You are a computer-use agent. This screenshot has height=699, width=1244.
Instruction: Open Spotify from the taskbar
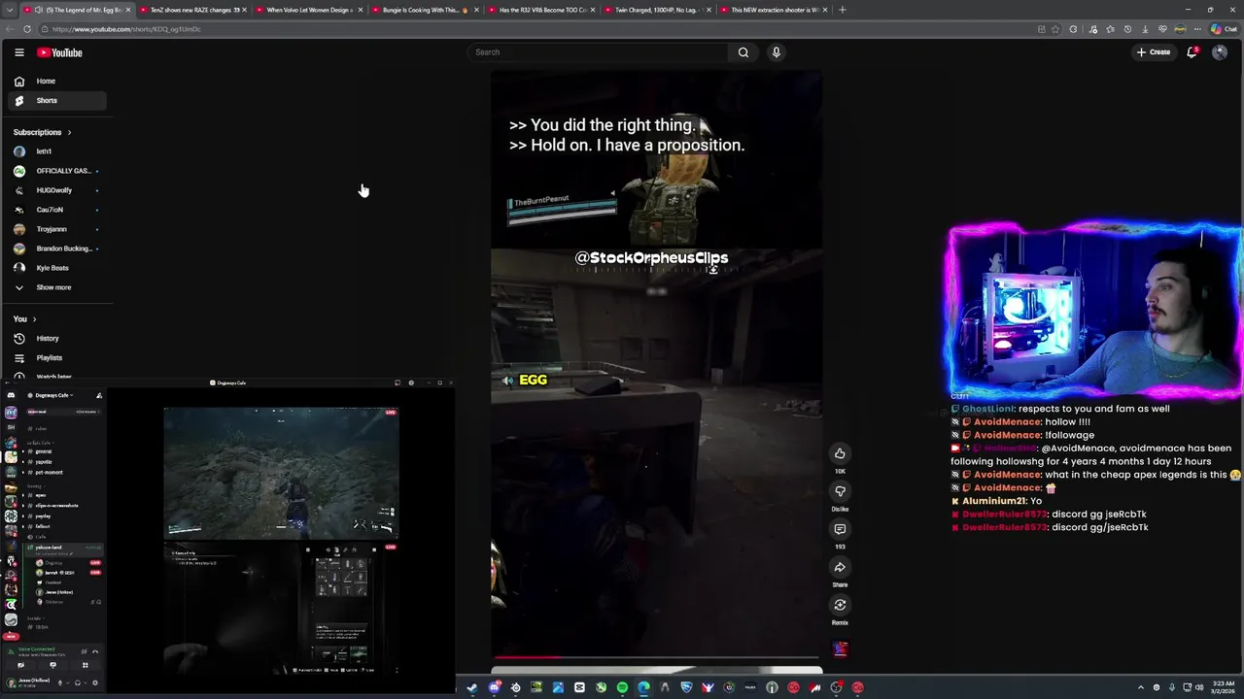click(622, 687)
